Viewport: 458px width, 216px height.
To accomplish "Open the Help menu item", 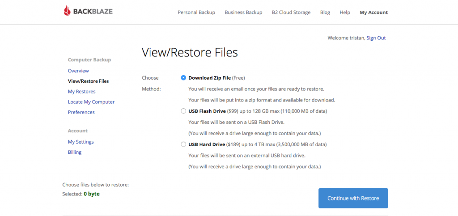I will (345, 13).
